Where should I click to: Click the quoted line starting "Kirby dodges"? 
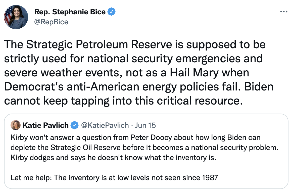click(x=113, y=158)
